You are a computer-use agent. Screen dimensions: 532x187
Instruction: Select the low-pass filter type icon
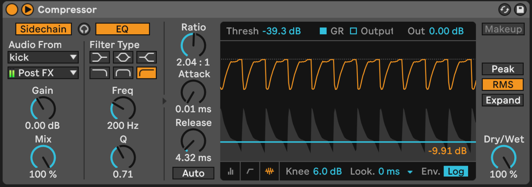[x=99, y=73]
